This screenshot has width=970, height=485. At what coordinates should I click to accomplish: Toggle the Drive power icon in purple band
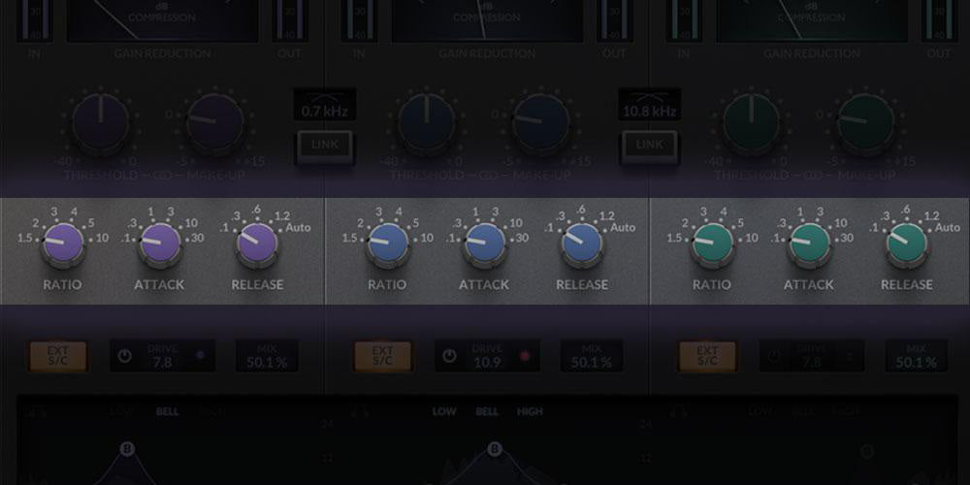(125, 356)
